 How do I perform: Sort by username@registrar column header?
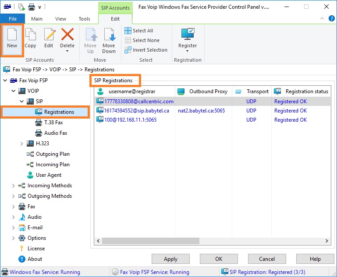coord(135,91)
